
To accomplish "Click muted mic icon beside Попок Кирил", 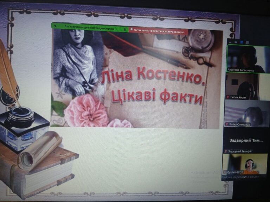I will pos(228,97).
